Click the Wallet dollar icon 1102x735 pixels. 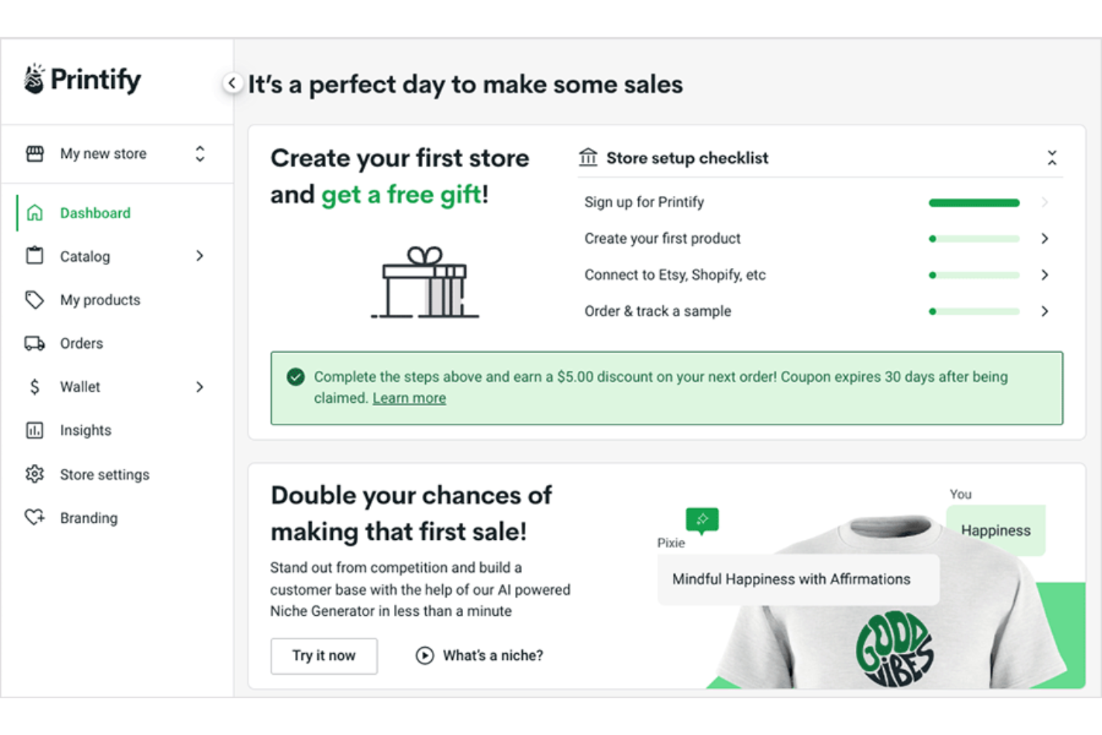click(x=34, y=386)
